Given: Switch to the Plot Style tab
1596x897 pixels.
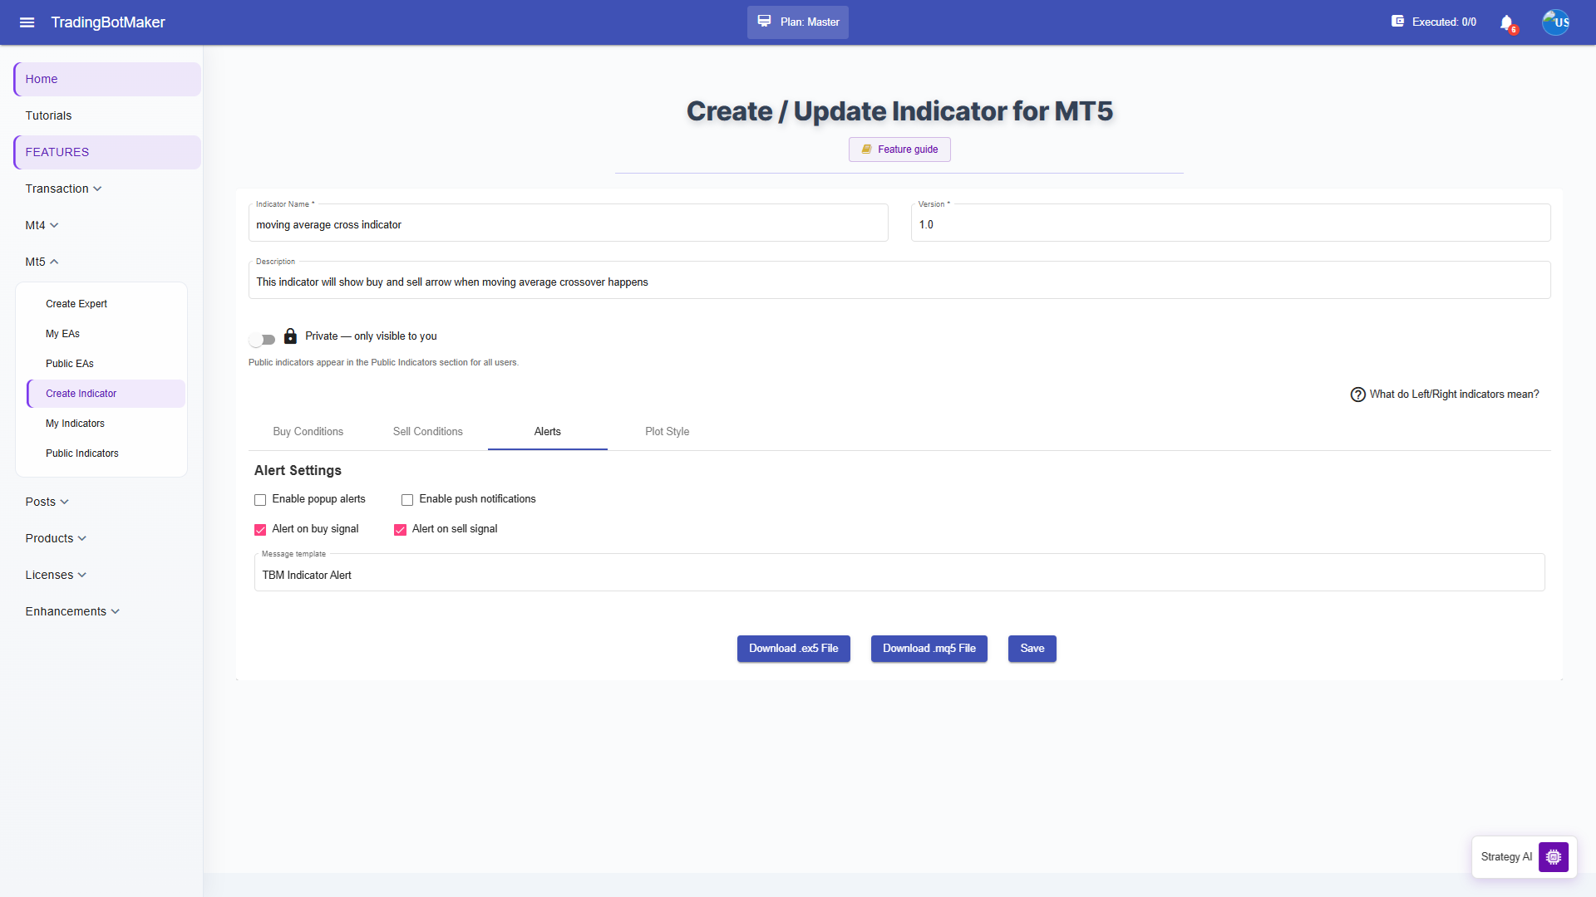Looking at the screenshot, I should [667, 432].
